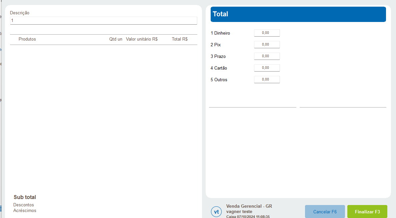Click the blue Total header bar
This screenshot has width=396, height=218.
298,14
